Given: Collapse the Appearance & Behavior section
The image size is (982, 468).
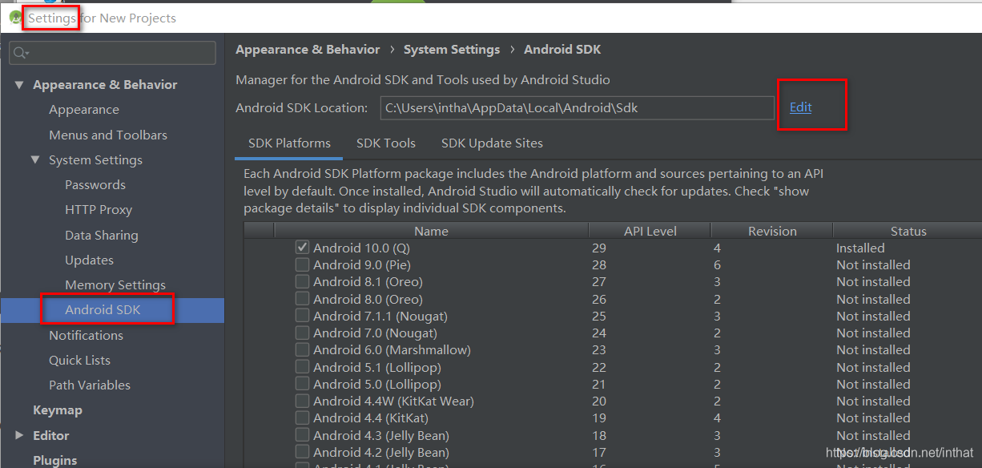Looking at the screenshot, I should [x=20, y=85].
